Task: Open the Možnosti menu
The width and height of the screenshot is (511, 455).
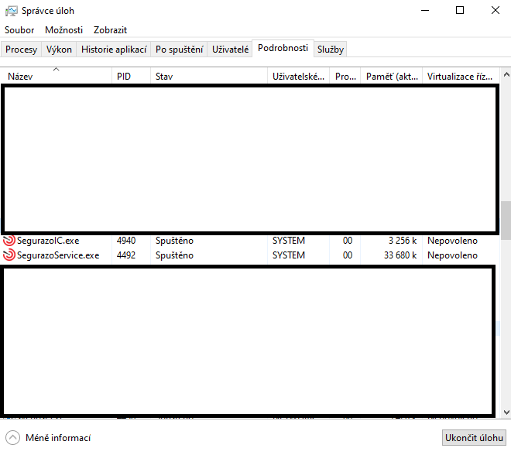Action: coord(63,30)
